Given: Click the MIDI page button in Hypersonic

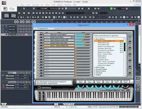Looking at the screenshot, I should 130,48.
